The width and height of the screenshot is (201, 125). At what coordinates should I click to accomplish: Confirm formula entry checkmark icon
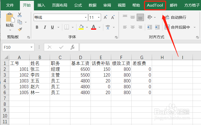tap(61, 47)
